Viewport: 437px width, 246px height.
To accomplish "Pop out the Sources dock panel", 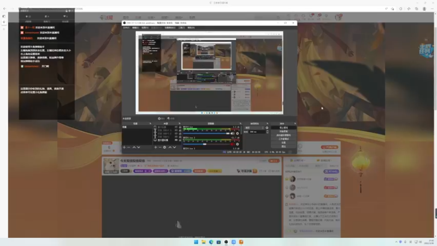I will click(x=180, y=124).
